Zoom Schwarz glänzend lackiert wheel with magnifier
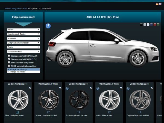 pyautogui.click(x=91, y=88)
